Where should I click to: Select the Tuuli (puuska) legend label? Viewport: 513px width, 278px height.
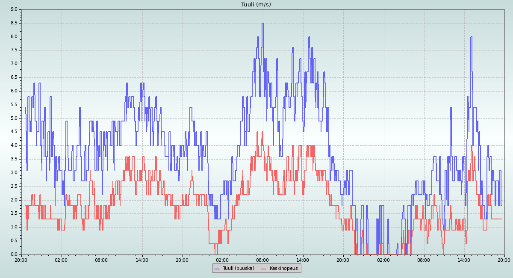point(239,269)
